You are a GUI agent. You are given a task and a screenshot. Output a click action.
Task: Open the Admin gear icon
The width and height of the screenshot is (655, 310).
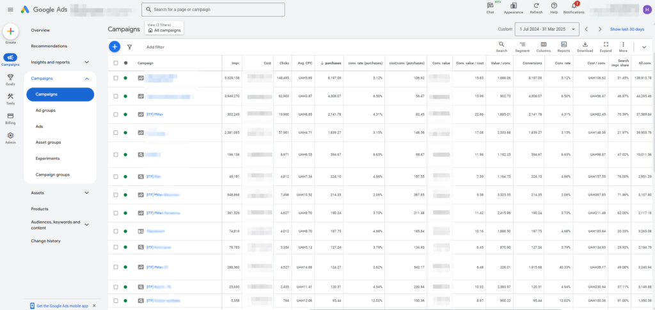(10, 136)
